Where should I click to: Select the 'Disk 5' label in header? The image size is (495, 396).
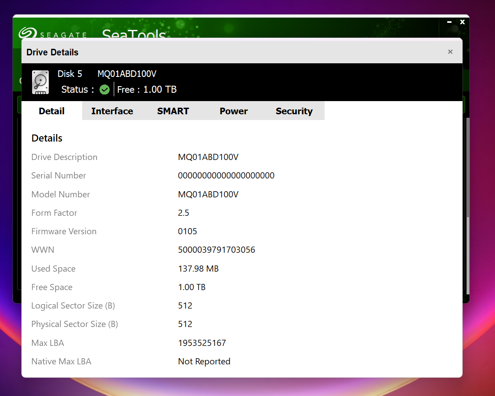pyautogui.click(x=70, y=74)
